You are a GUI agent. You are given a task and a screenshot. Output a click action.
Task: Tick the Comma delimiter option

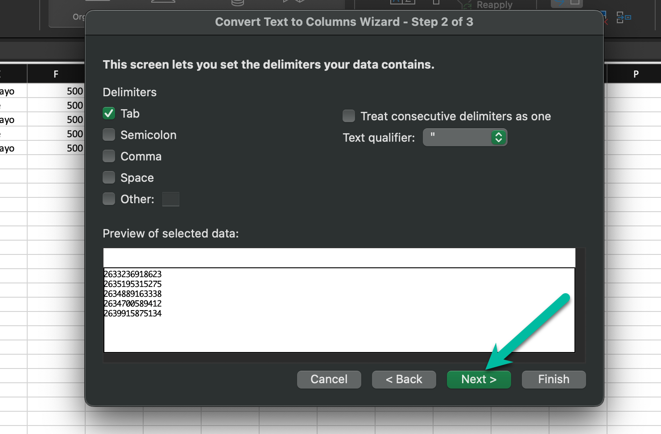point(109,156)
